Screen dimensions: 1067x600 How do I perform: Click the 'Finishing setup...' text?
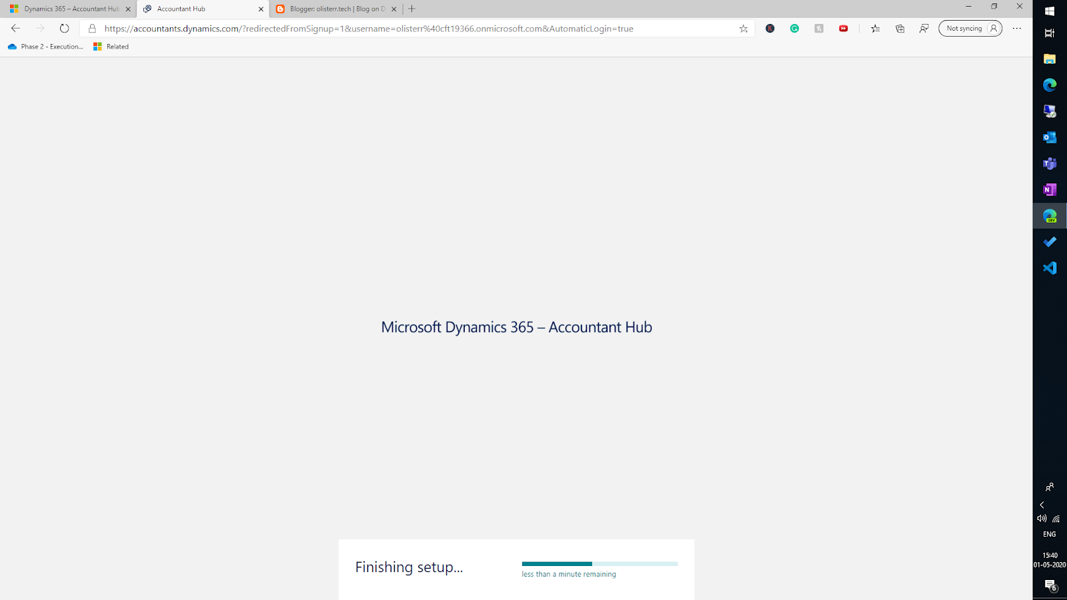coord(409,567)
